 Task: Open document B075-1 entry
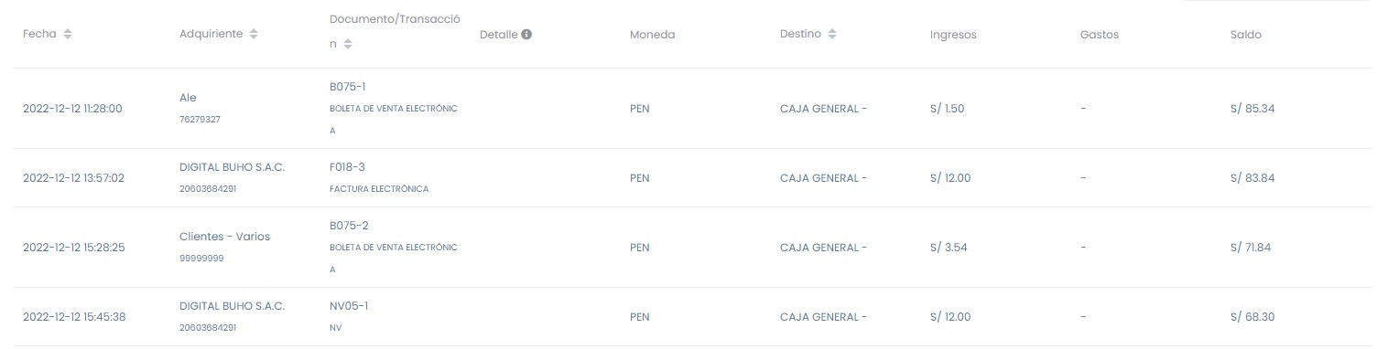point(348,87)
